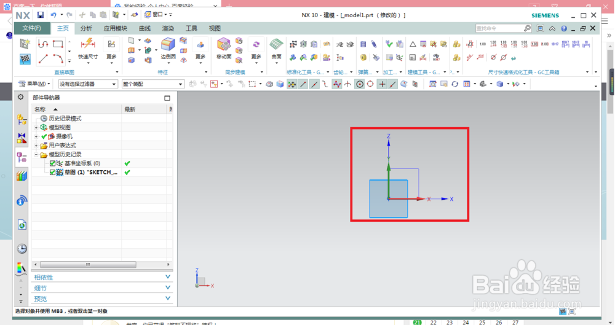The width and height of the screenshot is (615, 325).
Task: Toggle the intersection snap point option
Action: click(347, 84)
